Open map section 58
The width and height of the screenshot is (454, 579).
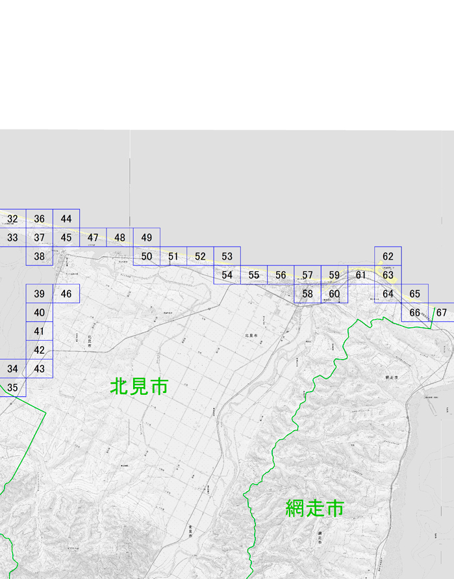pos(308,293)
